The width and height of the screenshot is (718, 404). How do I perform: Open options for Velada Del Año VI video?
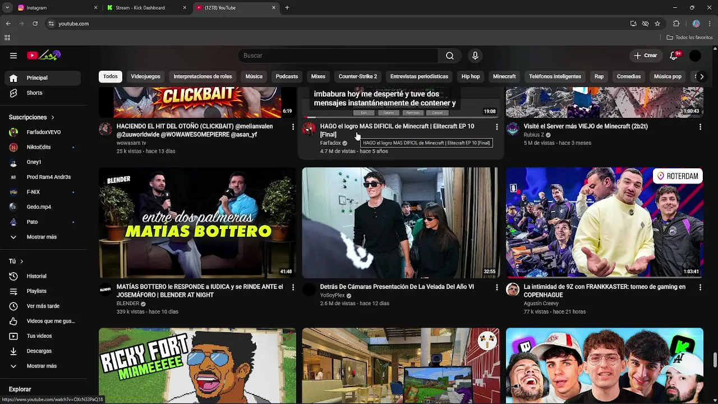pos(496,287)
